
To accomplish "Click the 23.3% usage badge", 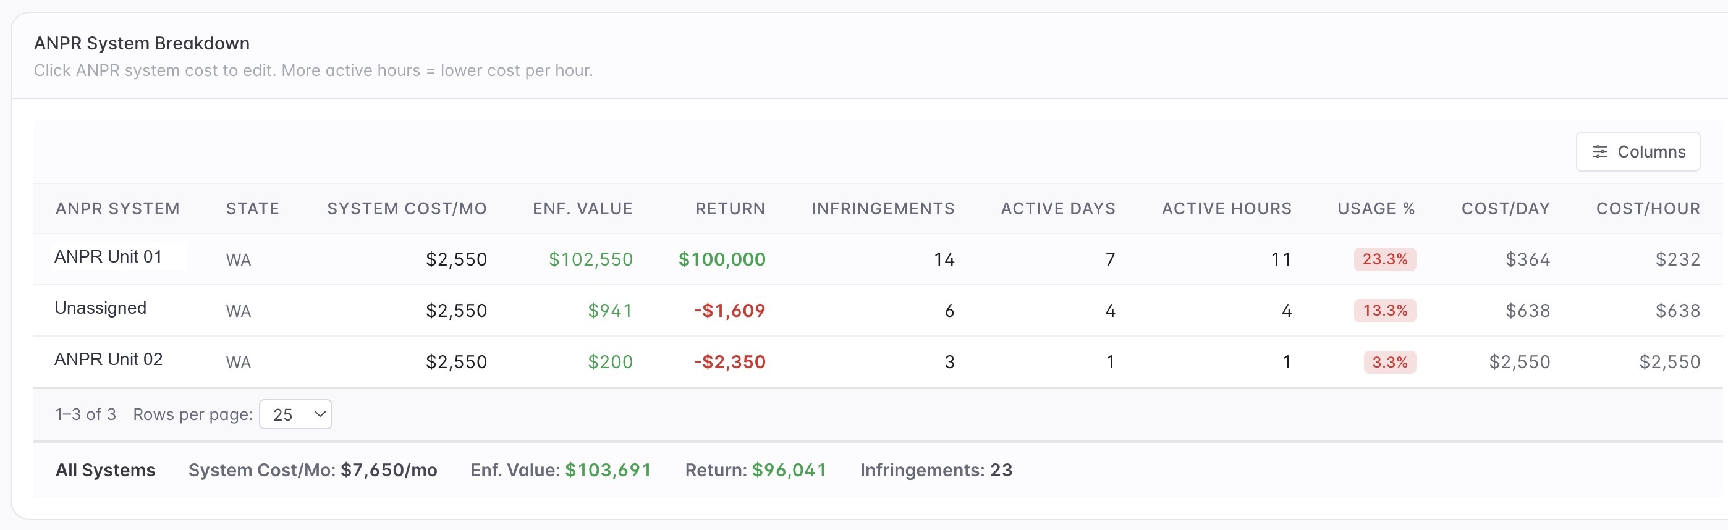I will tap(1384, 259).
